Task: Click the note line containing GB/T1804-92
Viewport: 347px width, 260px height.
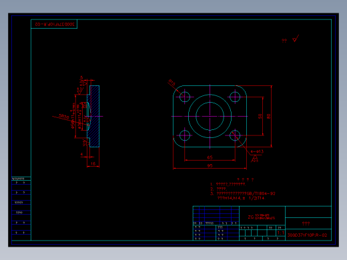Action: [243, 193]
